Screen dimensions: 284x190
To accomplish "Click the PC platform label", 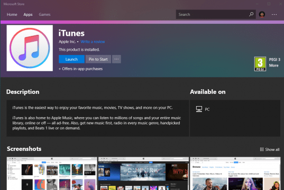I will (x=207, y=109).
